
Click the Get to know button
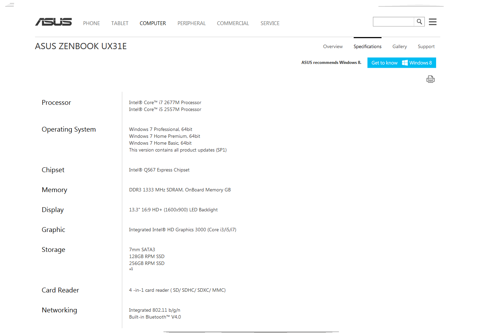tap(385, 63)
